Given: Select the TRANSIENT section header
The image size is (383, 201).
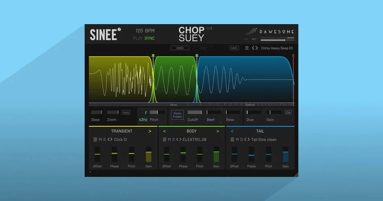Looking at the screenshot, I should pyautogui.click(x=122, y=131).
